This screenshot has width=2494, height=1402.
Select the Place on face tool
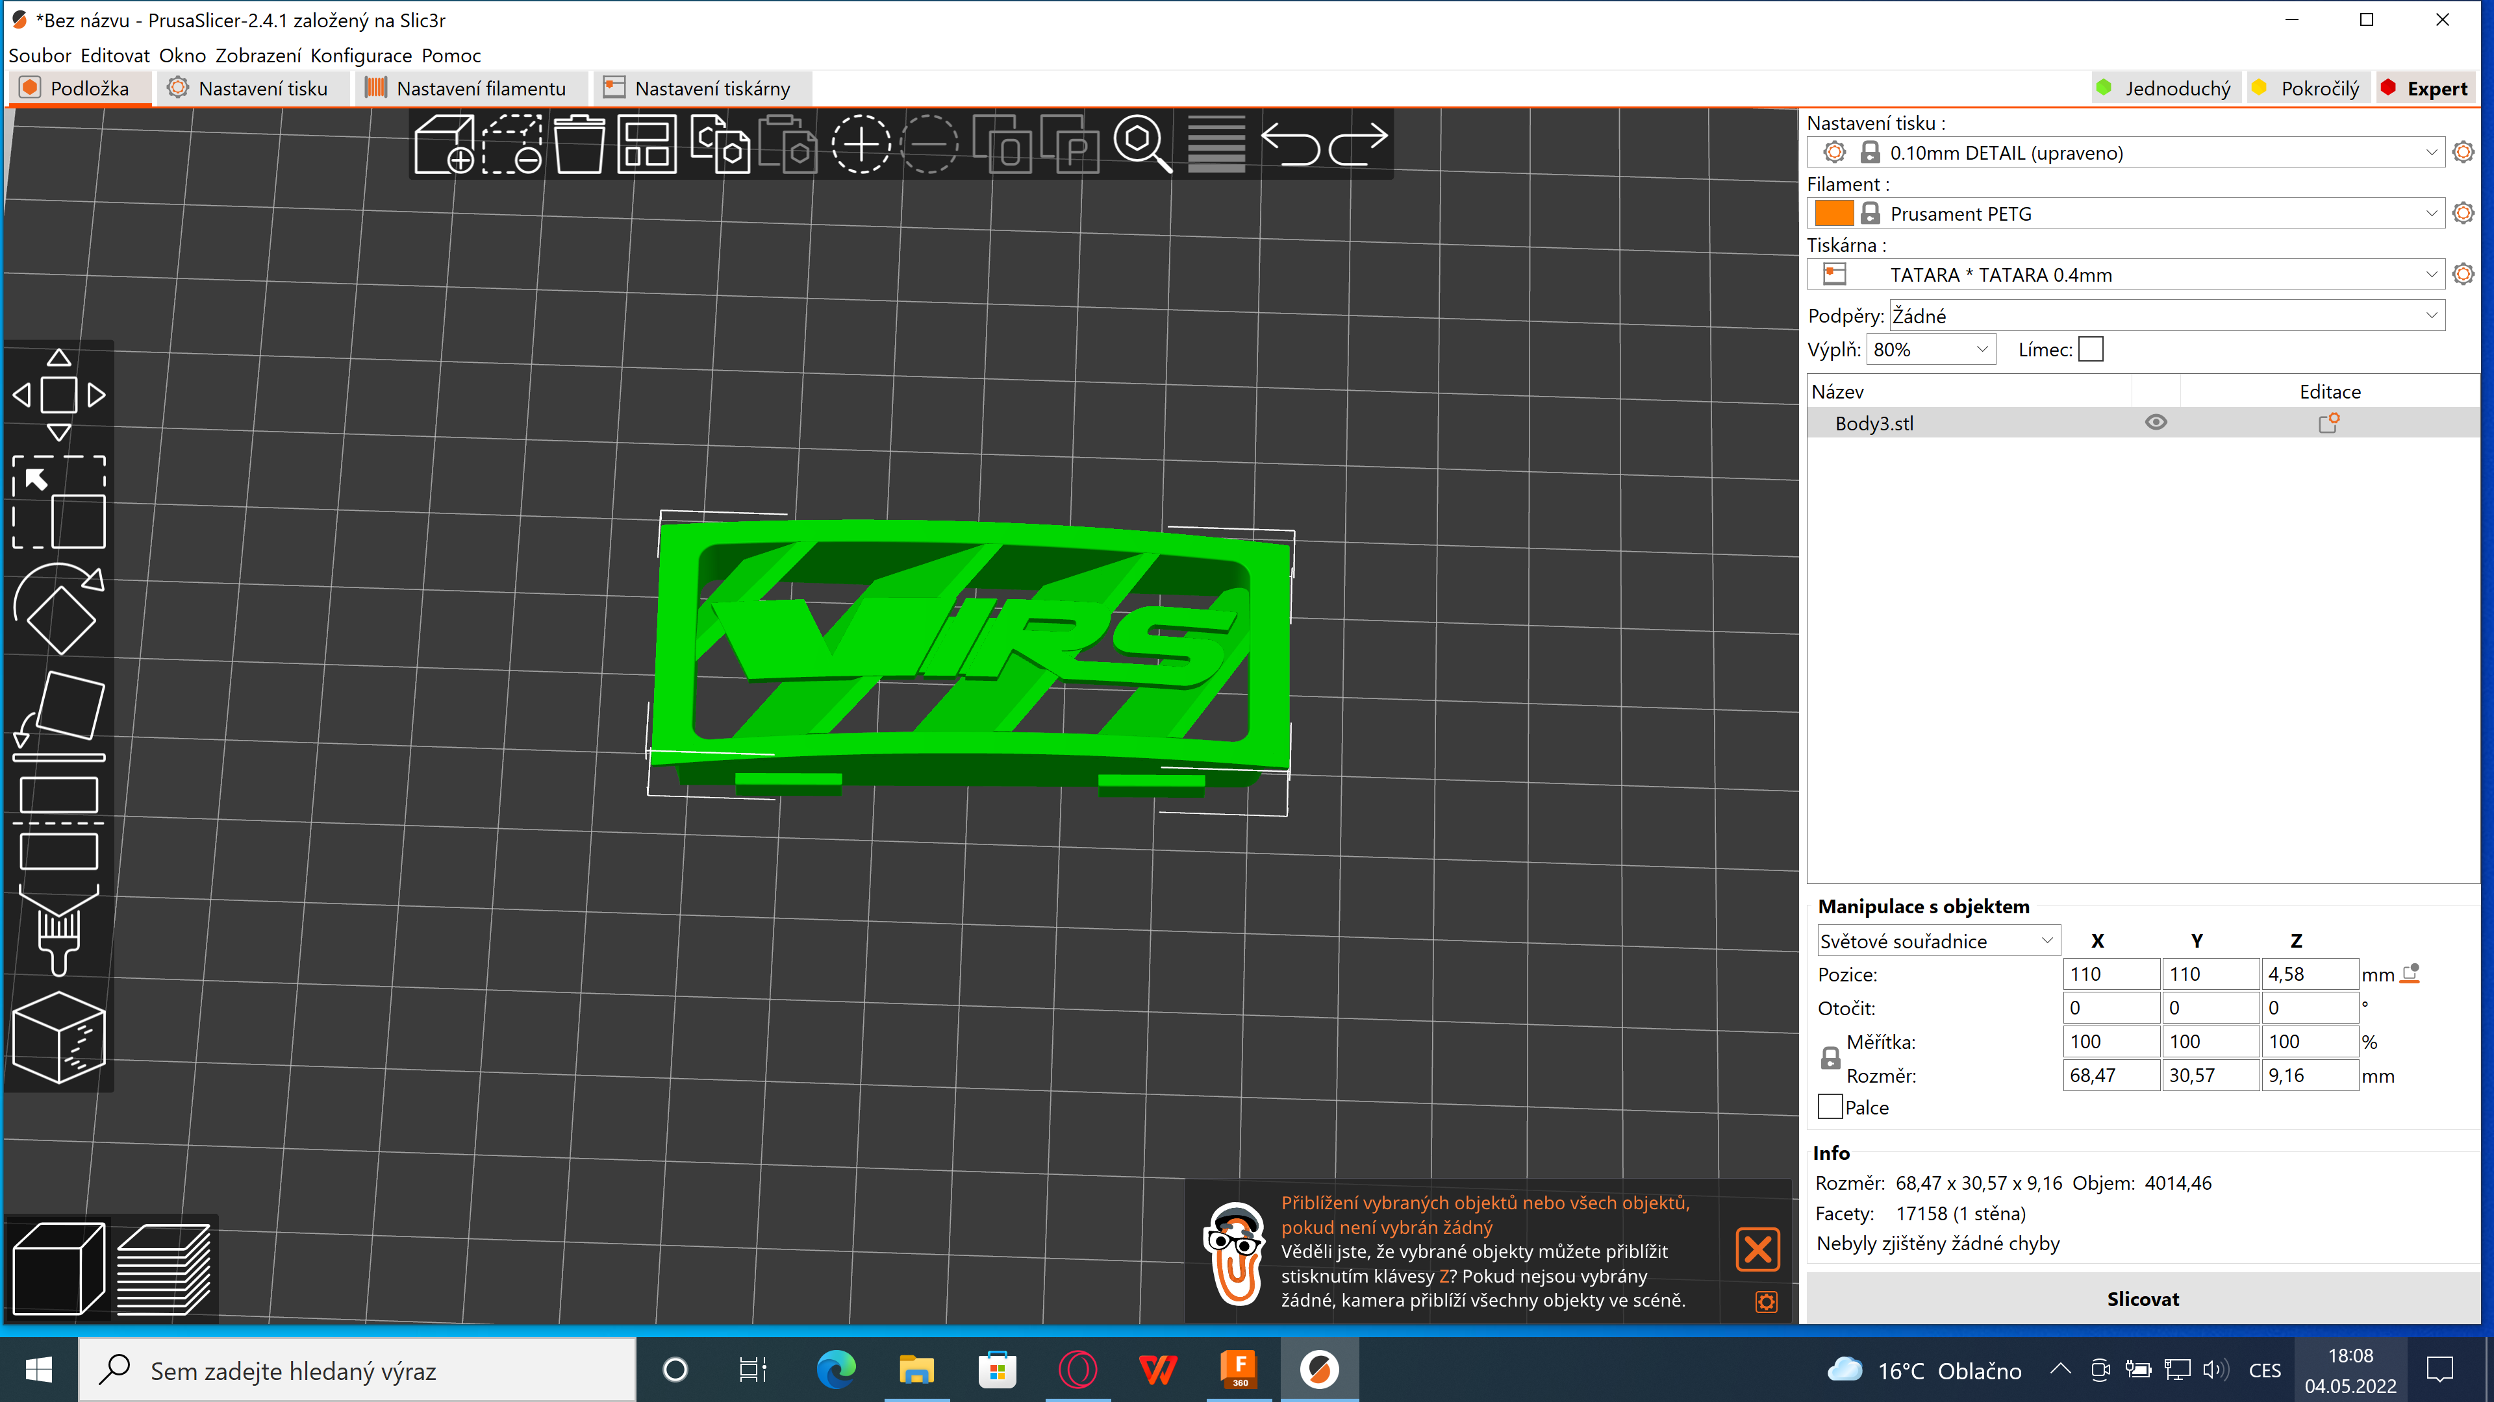click(59, 716)
